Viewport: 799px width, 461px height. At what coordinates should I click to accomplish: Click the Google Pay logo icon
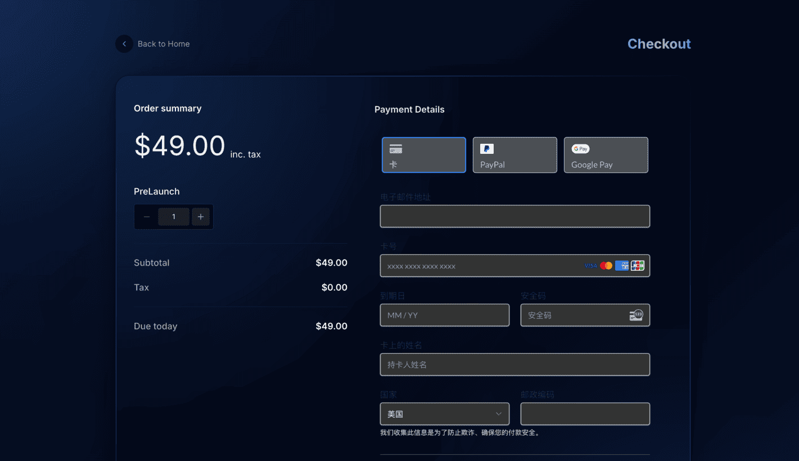click(x=580, y=148)
